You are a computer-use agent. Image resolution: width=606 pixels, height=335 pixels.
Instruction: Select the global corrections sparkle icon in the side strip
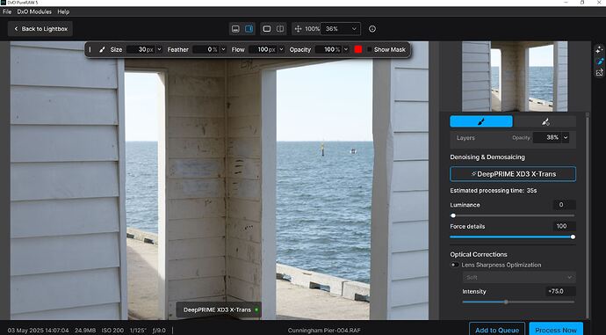(x=599, y=49)
